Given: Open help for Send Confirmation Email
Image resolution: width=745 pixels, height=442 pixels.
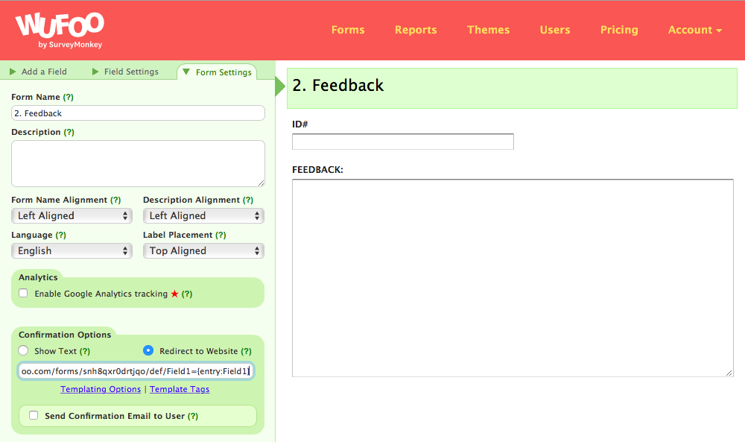Looking at the screenshot, I should (x=193, y=417).
